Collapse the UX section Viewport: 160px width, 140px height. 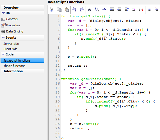point(3,13)
